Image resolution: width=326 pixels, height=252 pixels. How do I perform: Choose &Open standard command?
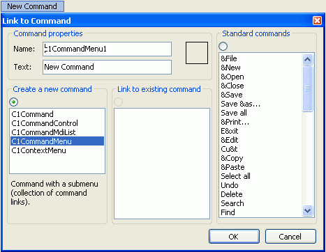point(260,77)
